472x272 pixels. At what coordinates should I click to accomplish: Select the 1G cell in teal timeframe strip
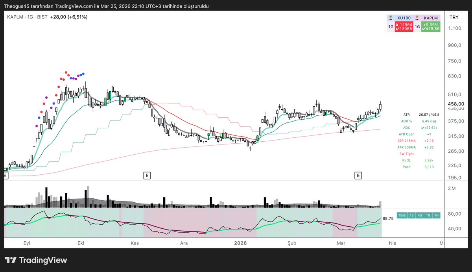pyautogui.click(x=428, y=215)
